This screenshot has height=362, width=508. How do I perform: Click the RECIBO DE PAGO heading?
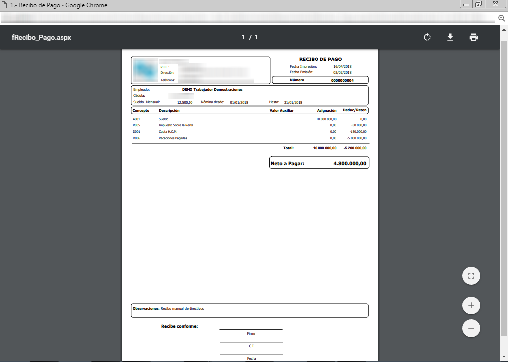[x=320, y=59]
